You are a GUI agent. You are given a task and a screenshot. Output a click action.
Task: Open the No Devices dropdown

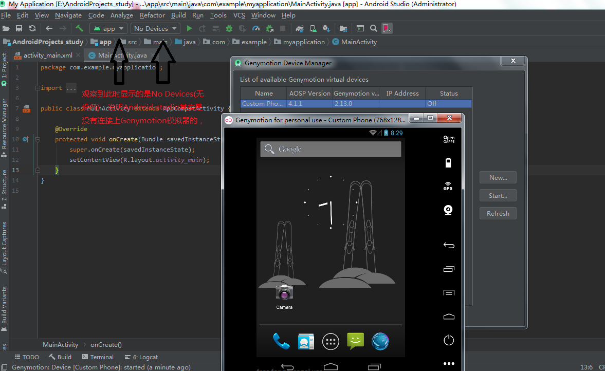(x=155, y=28)
